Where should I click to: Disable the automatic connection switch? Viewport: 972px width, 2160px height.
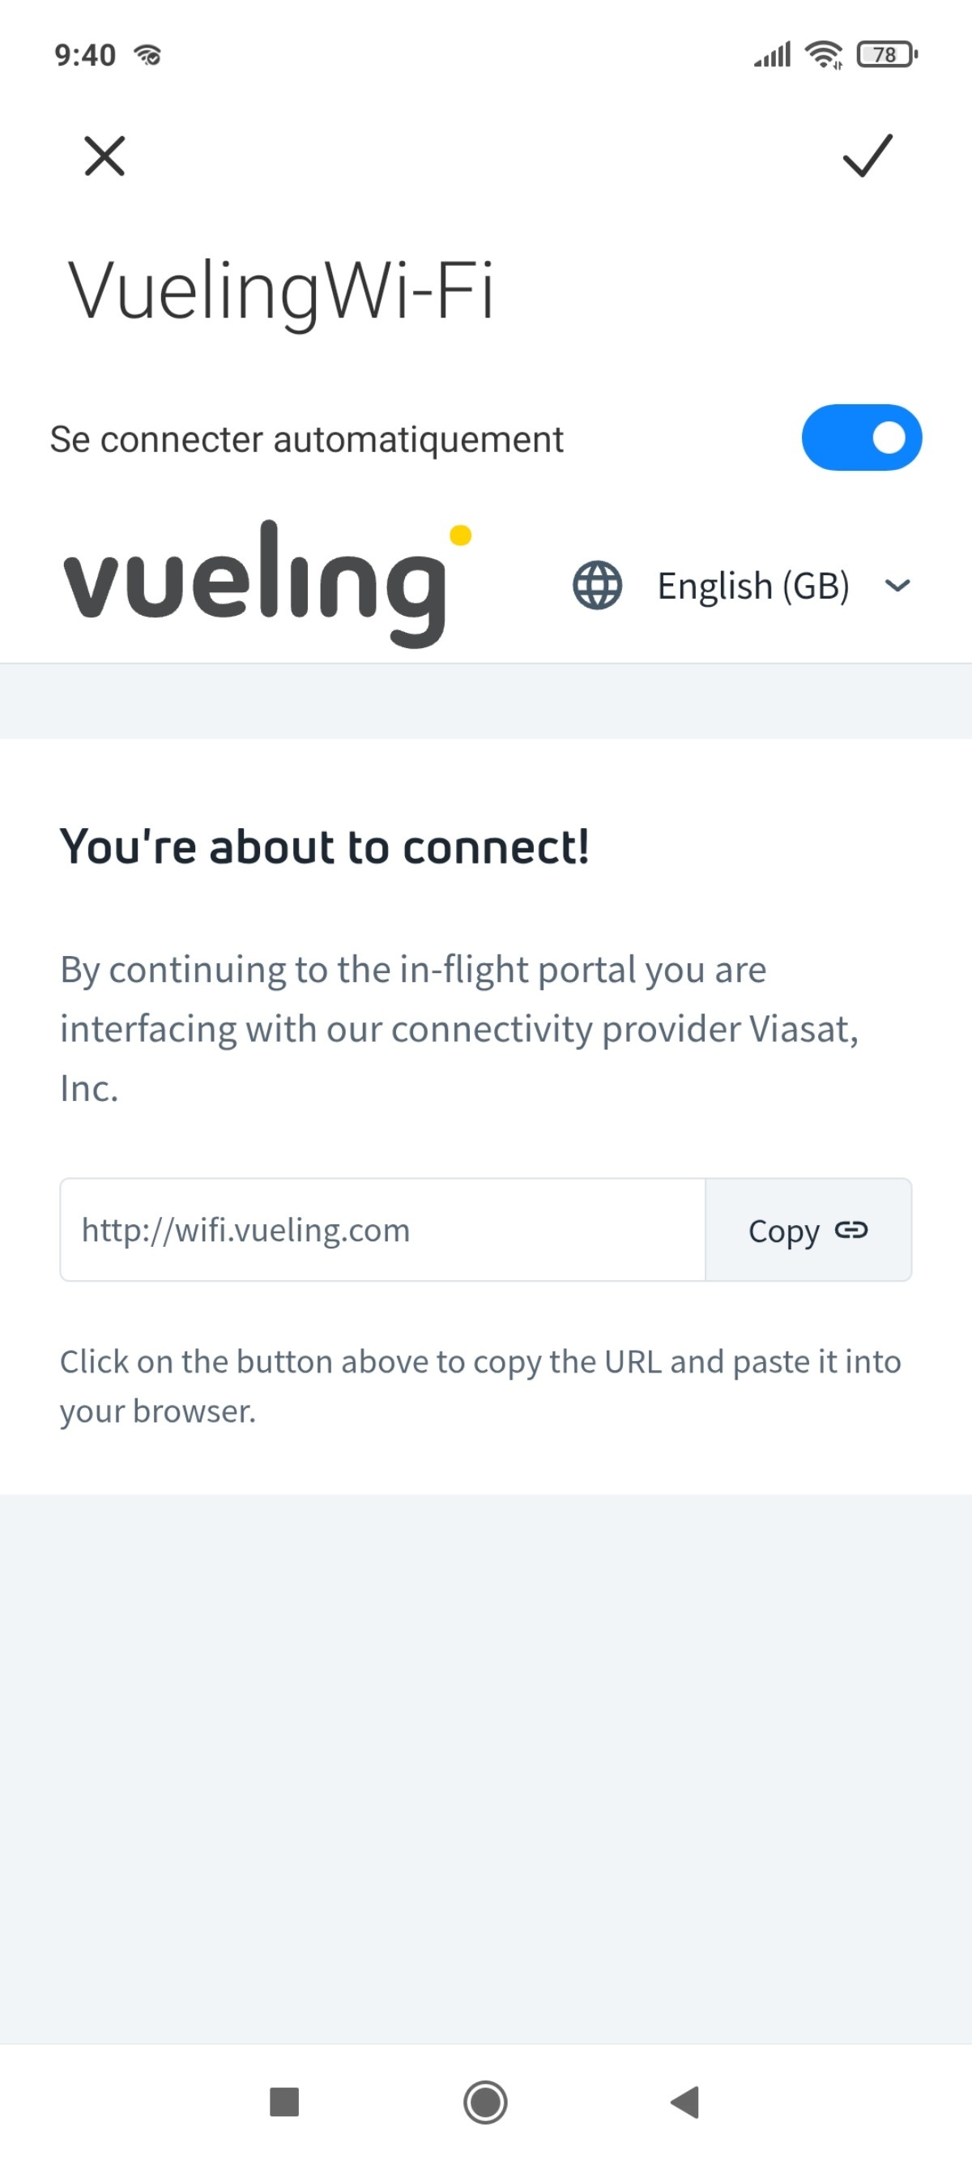point(861,438)
